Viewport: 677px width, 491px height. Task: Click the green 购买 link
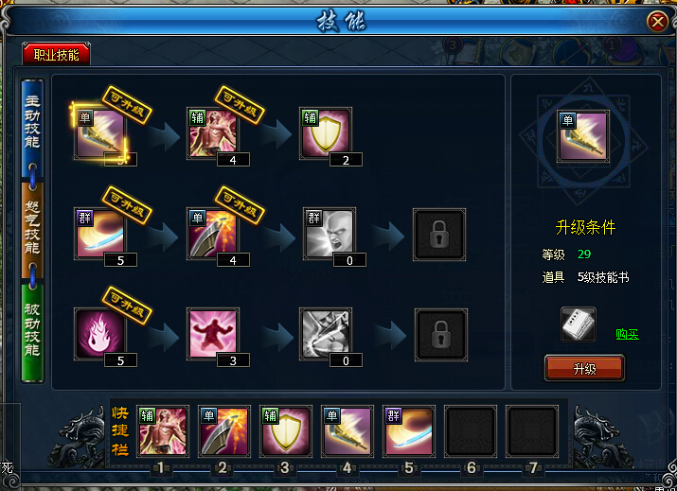627,334
